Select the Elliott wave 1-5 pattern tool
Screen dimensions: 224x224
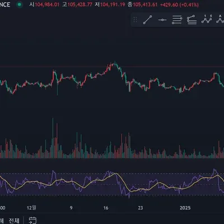pyautogui.click(x=207, y=19)
